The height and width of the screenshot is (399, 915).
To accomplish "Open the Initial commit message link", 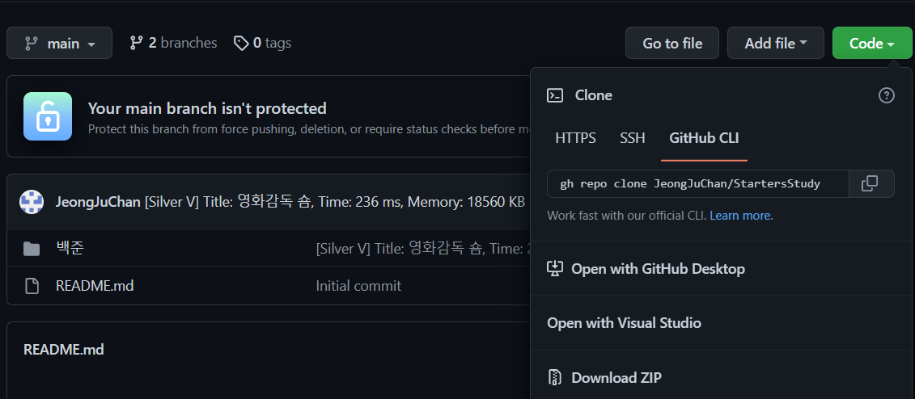I will pos(358,286).
